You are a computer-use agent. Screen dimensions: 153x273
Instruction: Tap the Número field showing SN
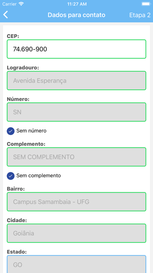(76, 112)
